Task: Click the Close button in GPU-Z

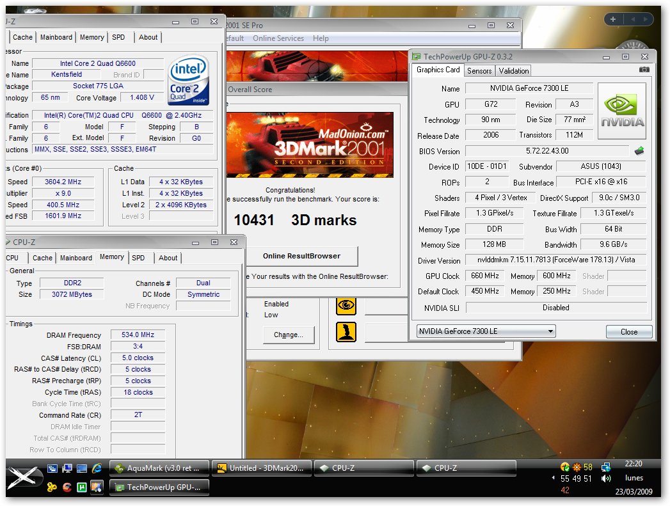Action: coord(628,332)
